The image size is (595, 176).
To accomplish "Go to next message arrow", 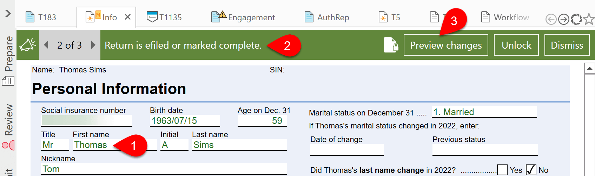I will [93, 45].
